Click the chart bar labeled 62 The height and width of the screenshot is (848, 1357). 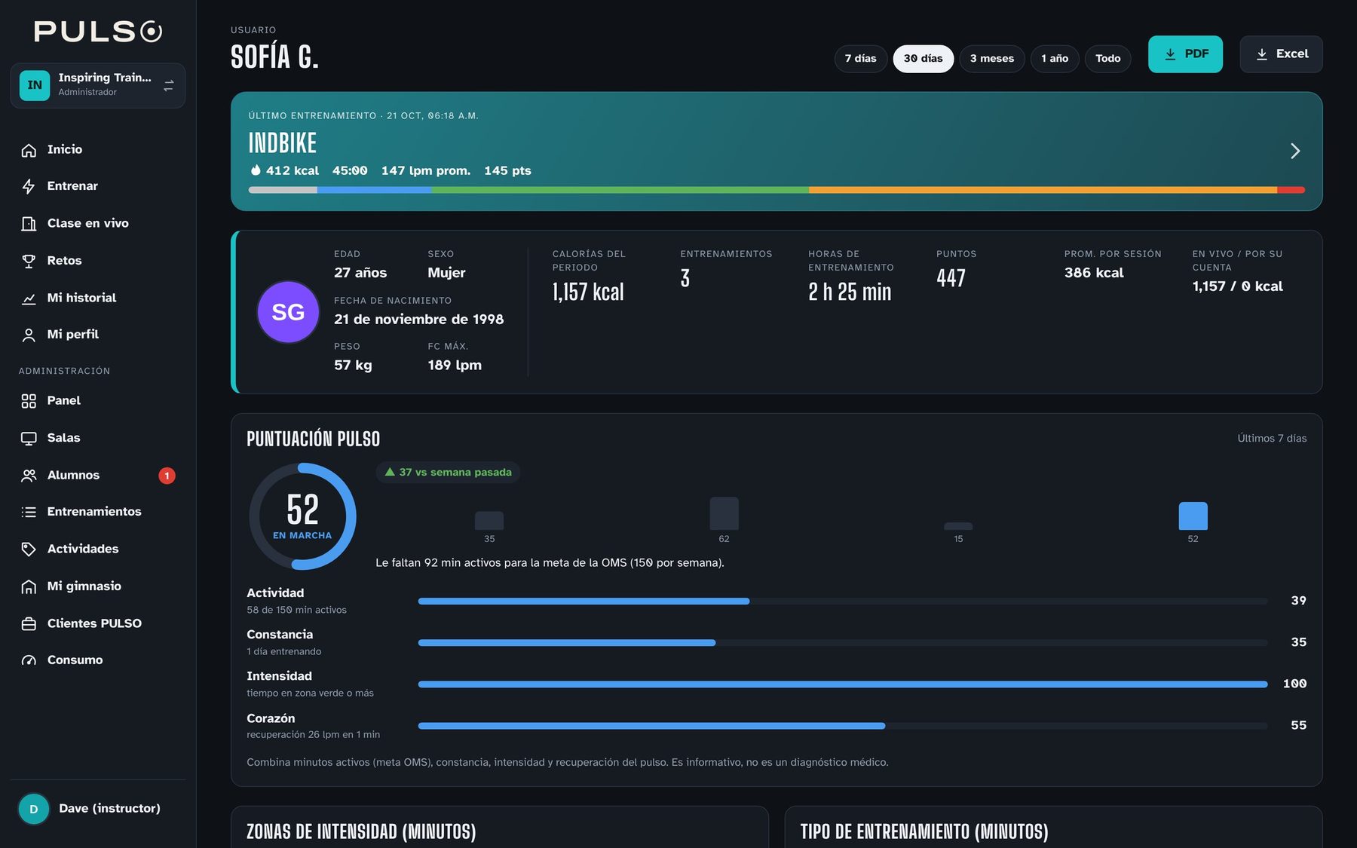click(x=724, y=514)
